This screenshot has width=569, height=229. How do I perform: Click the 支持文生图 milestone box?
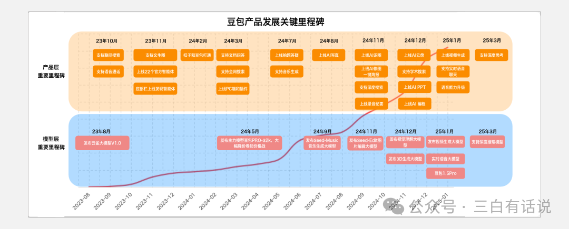pyautogui.click(x=155, y=55)
